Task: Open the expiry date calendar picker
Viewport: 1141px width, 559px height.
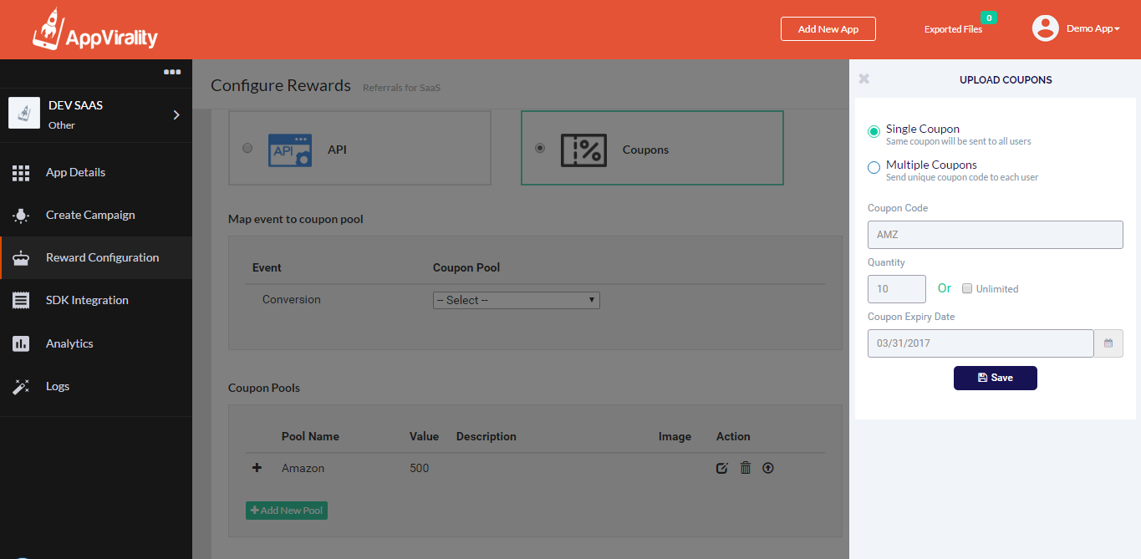Action: [x=1108, y=343]
